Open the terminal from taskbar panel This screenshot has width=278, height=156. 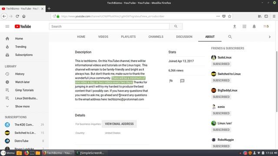click(32, 153)
